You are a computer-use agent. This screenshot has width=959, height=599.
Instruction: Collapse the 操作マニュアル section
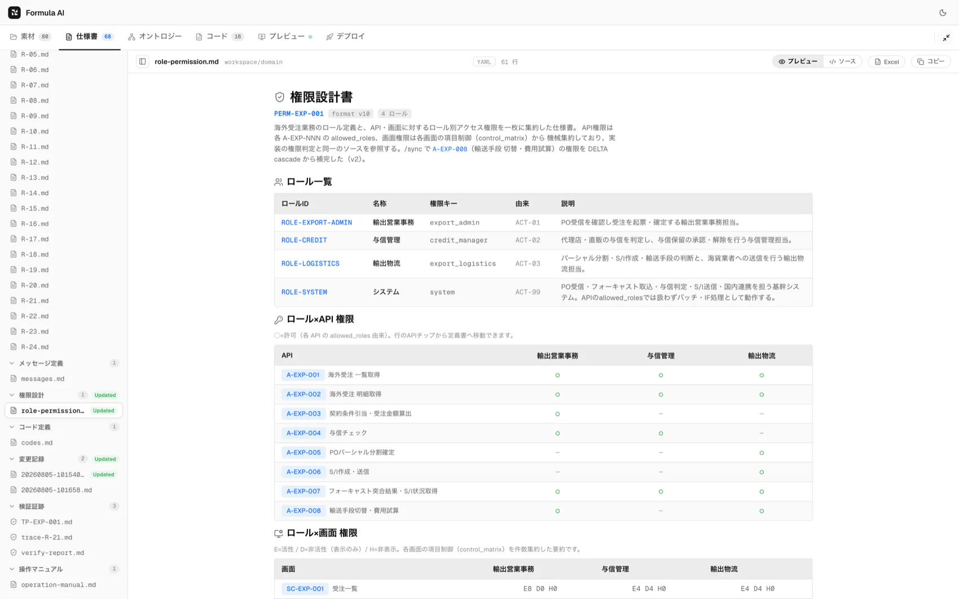[x=12, y=569]
